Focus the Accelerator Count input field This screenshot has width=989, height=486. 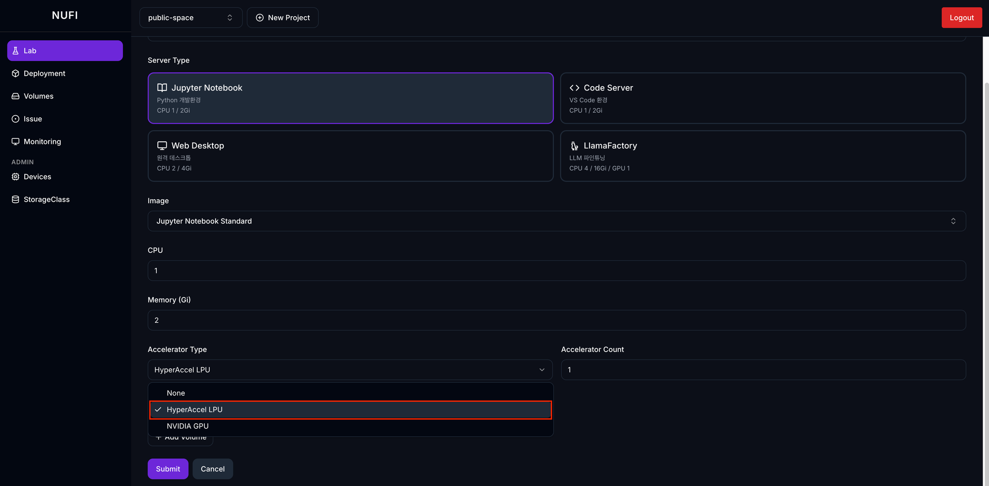763,370
